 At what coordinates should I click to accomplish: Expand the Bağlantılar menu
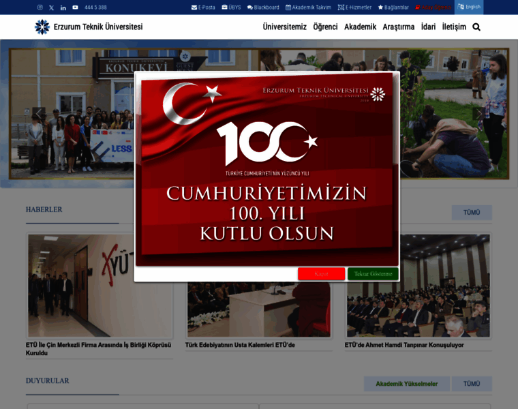[393, 7]
